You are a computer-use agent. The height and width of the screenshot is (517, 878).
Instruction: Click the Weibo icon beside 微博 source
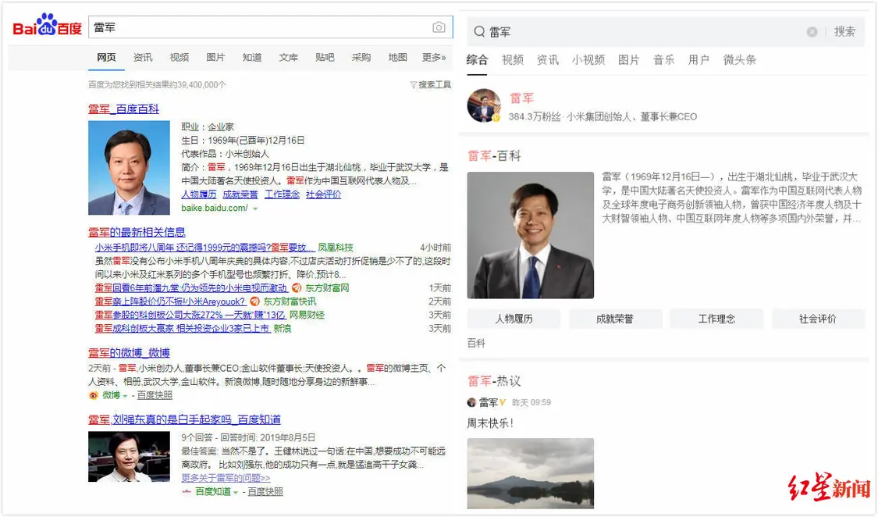tap(93, 395)
